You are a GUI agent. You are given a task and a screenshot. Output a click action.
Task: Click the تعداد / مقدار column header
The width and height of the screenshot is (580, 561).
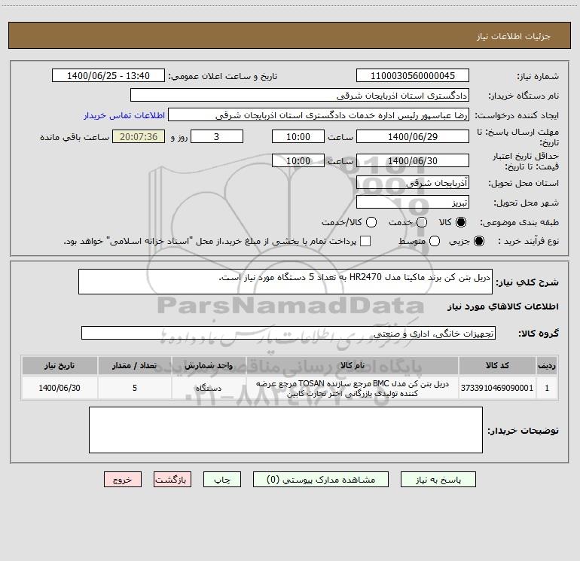pos(135,366)
